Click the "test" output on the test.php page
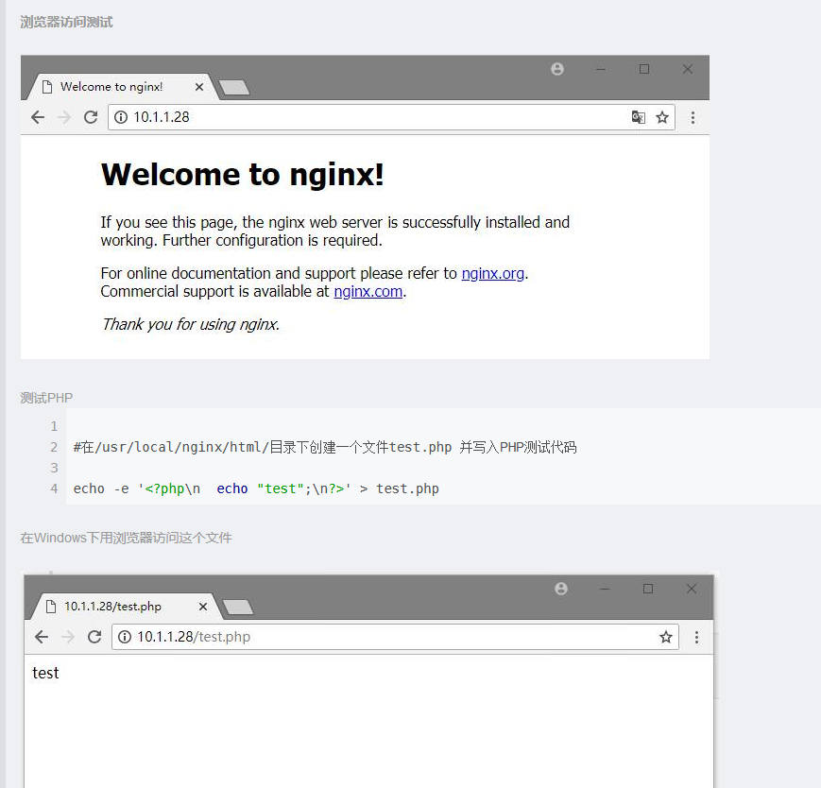The image size is (821, 788). click(x=45, y=673)
